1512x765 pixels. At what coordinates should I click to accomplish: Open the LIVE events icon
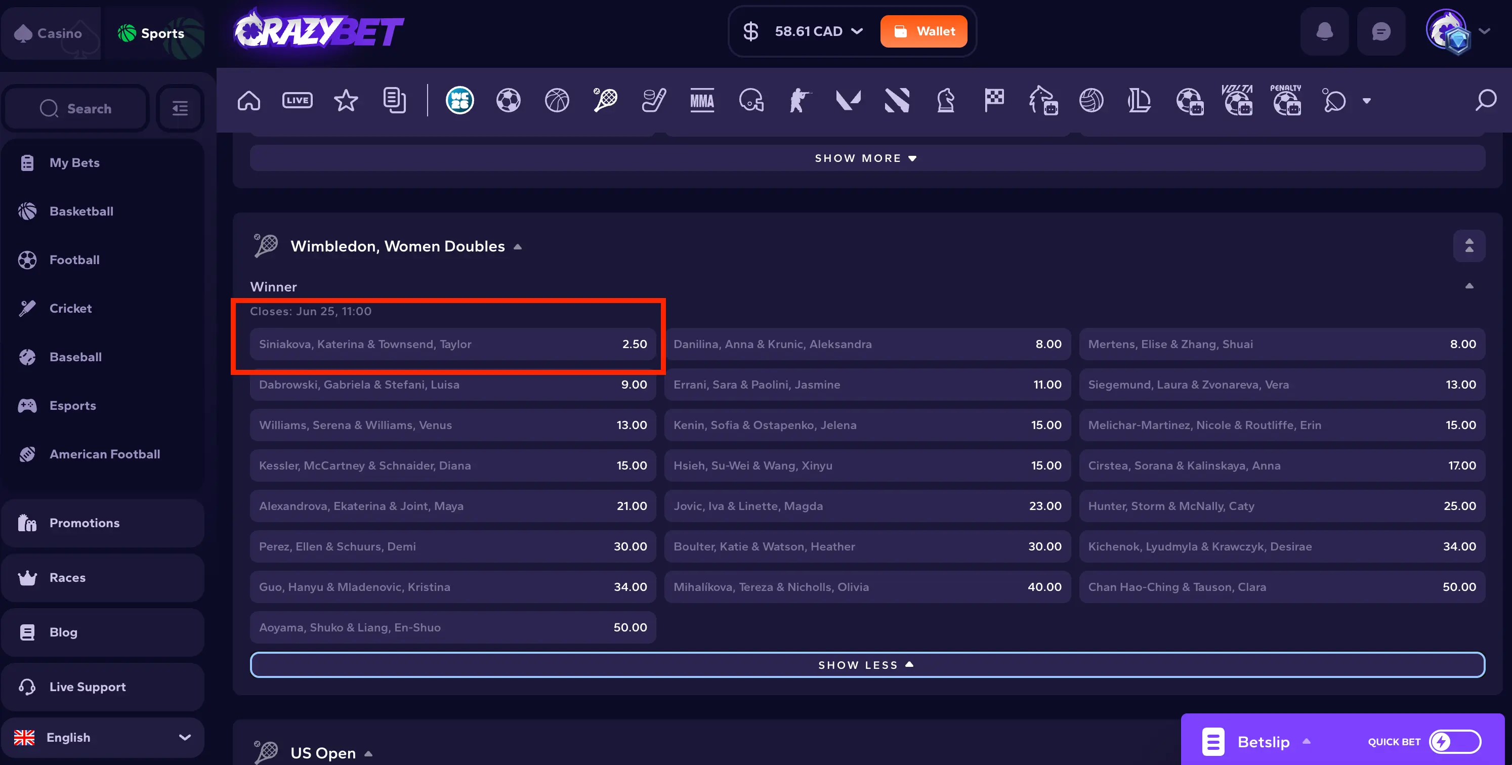coord(298,100)
